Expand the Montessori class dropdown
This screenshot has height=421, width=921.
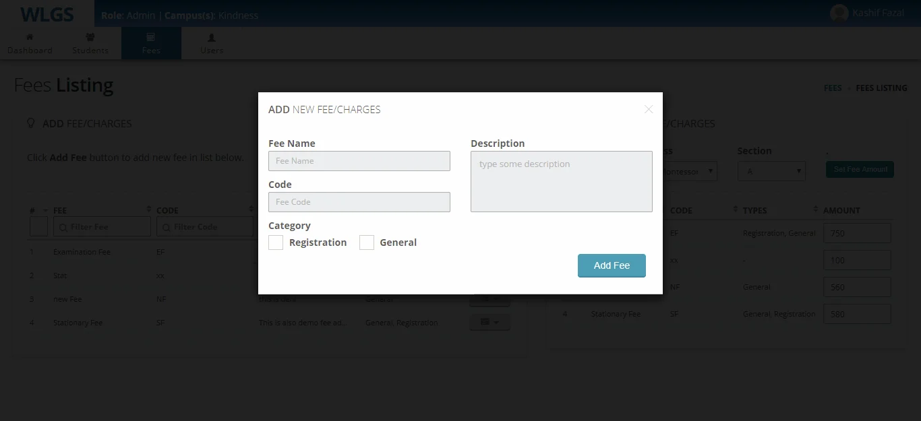click(x=689, y=171)
